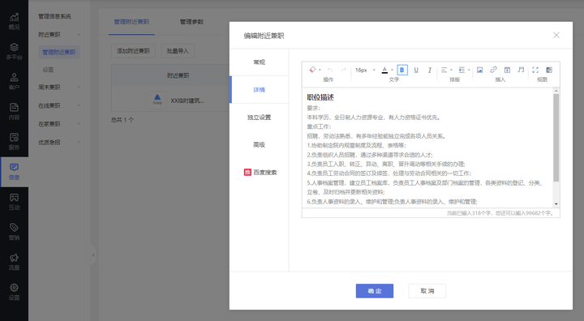
Task: Open 流量 in the sidebar
Action: [14, 262]
